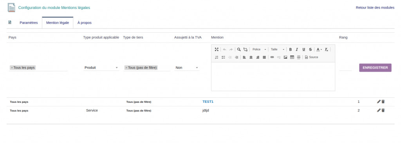Insert an image
The width and height of the screenshot is (401, 143).
(x=285, y=57)
